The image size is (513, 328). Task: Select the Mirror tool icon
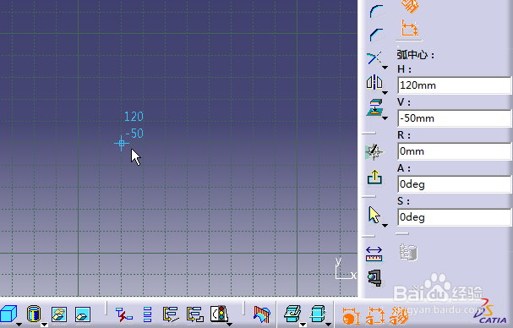(374, 82)
